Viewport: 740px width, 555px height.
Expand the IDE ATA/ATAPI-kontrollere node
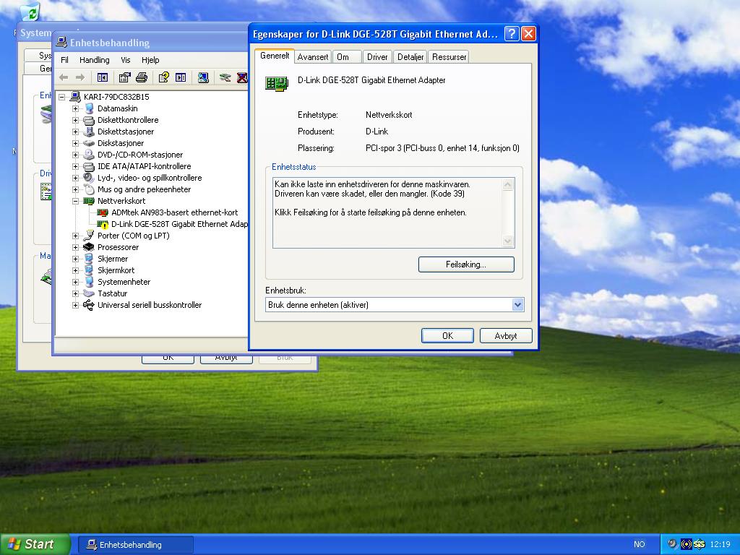[x=75, y=166]
